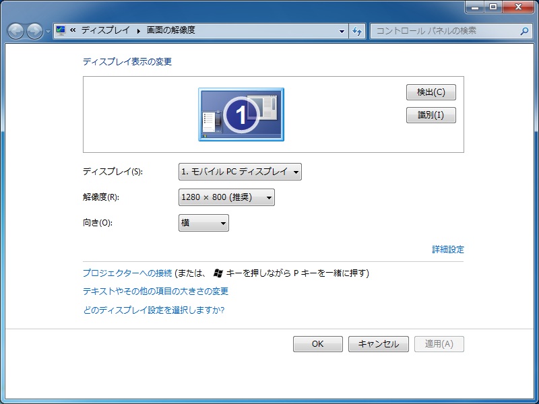Open the address bar history dropdown arrow

tap(342, 30)
